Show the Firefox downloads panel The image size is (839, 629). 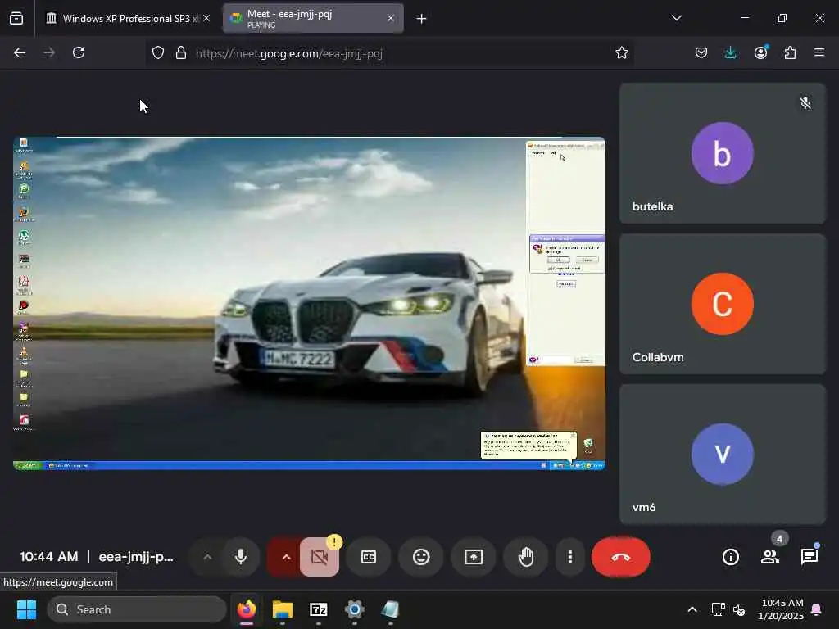coord(730,52)
